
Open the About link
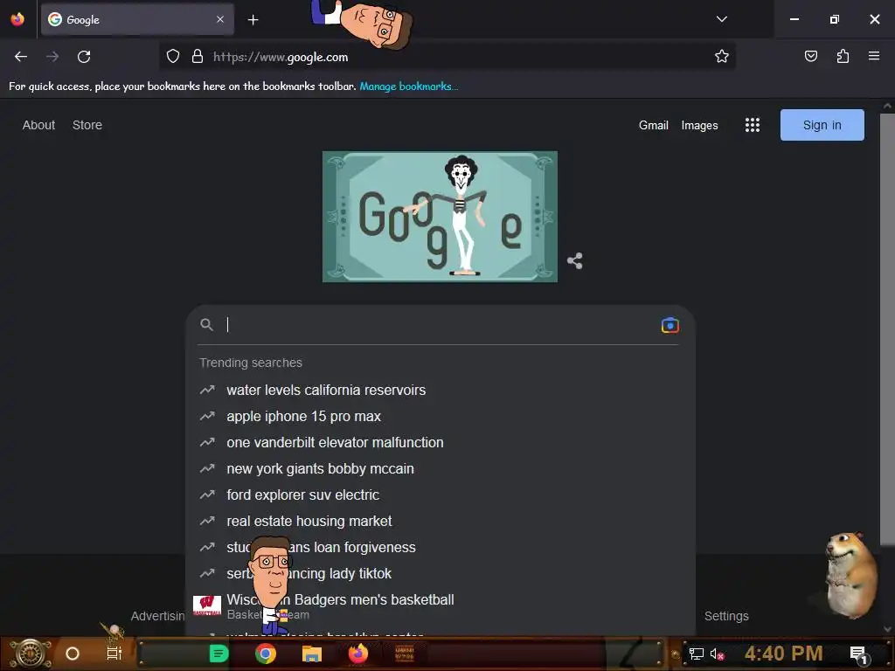[x=38, y=125]
